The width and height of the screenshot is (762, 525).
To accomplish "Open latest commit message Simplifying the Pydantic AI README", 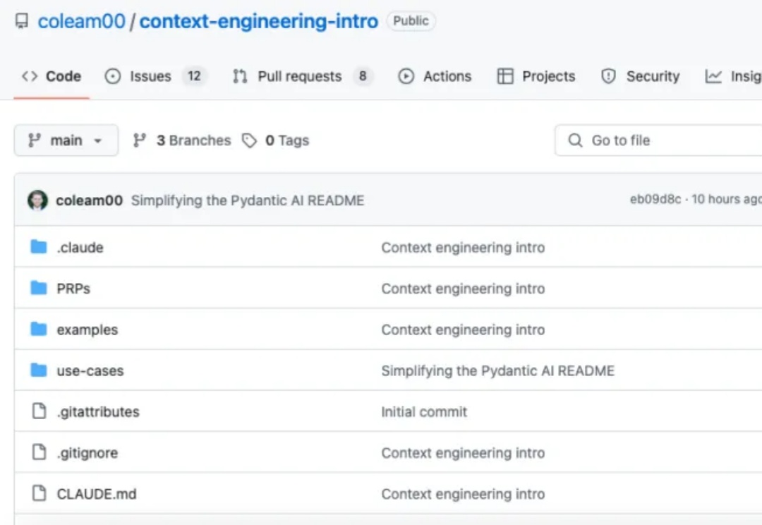I will click(x=248, y=200).
